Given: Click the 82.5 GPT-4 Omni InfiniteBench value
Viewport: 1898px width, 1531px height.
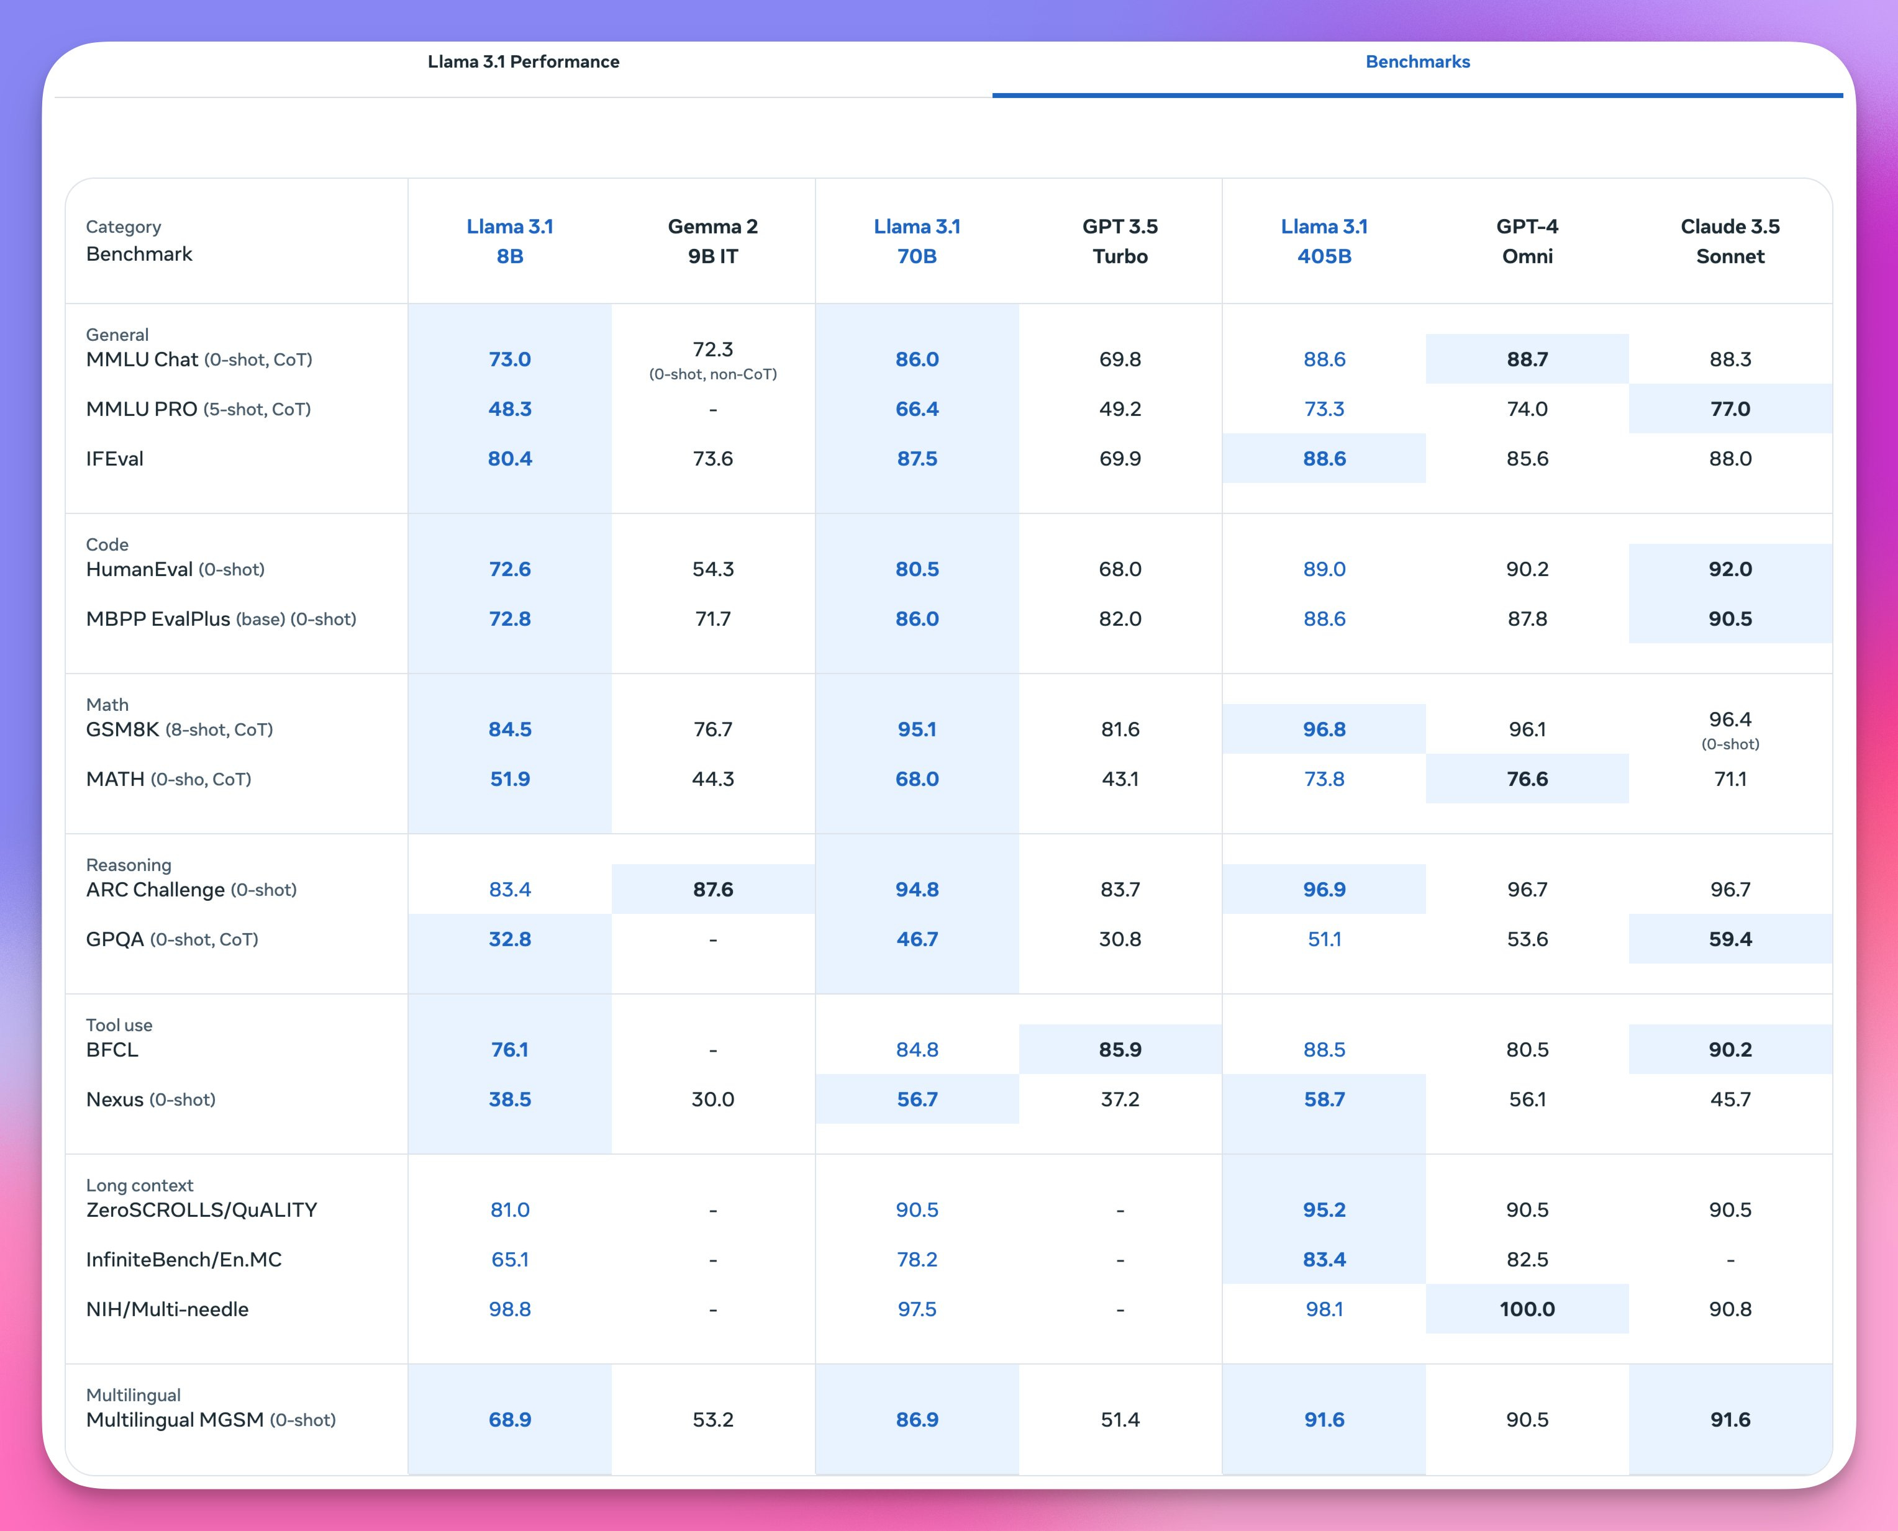Looking at the screenshot, I should point(1527,1259).
